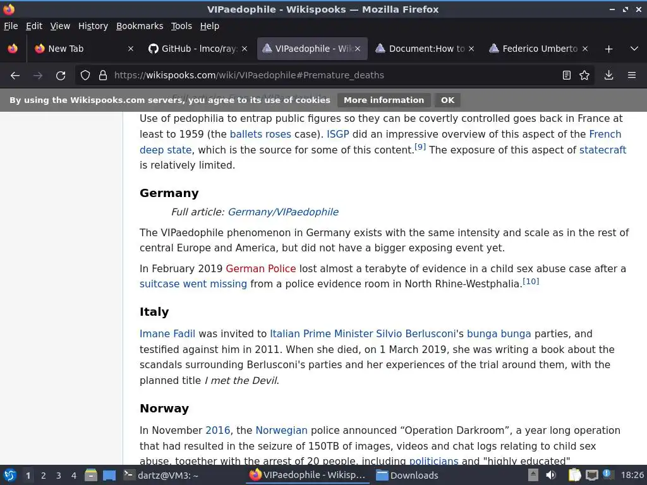Screen dimensions: 647x485
Task: Open footnote reference 9
Action: pos(420,147)
